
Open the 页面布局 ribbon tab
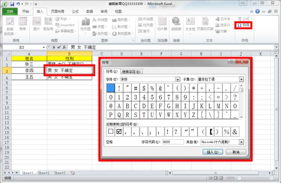point(58,11)
